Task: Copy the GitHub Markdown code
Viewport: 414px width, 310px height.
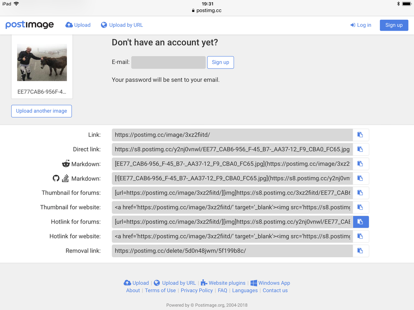Action: (361, 179)
